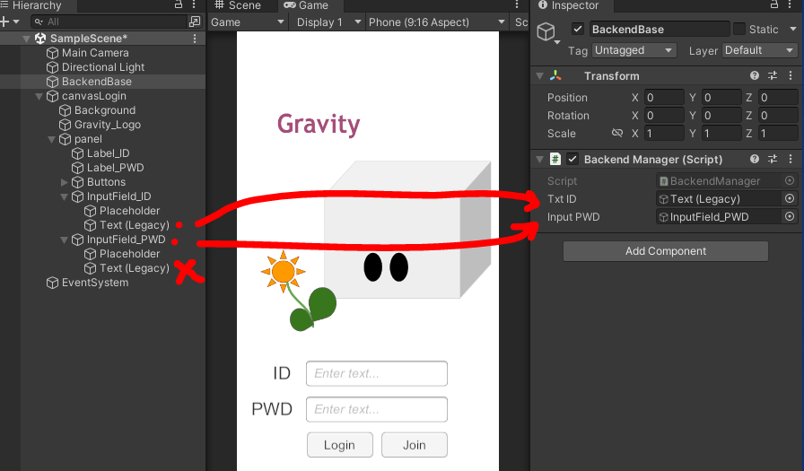Image resolution: width=804 pixels, height=471 pixels.
Task: Open Backend Manager help reference icon
Action: [755, 159]
